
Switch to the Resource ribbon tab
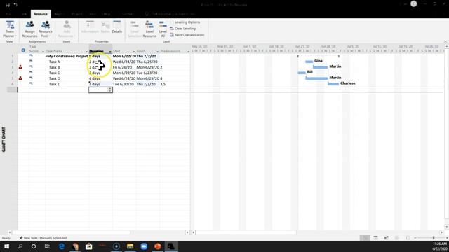pyautogui.click(x=41, y=14)
